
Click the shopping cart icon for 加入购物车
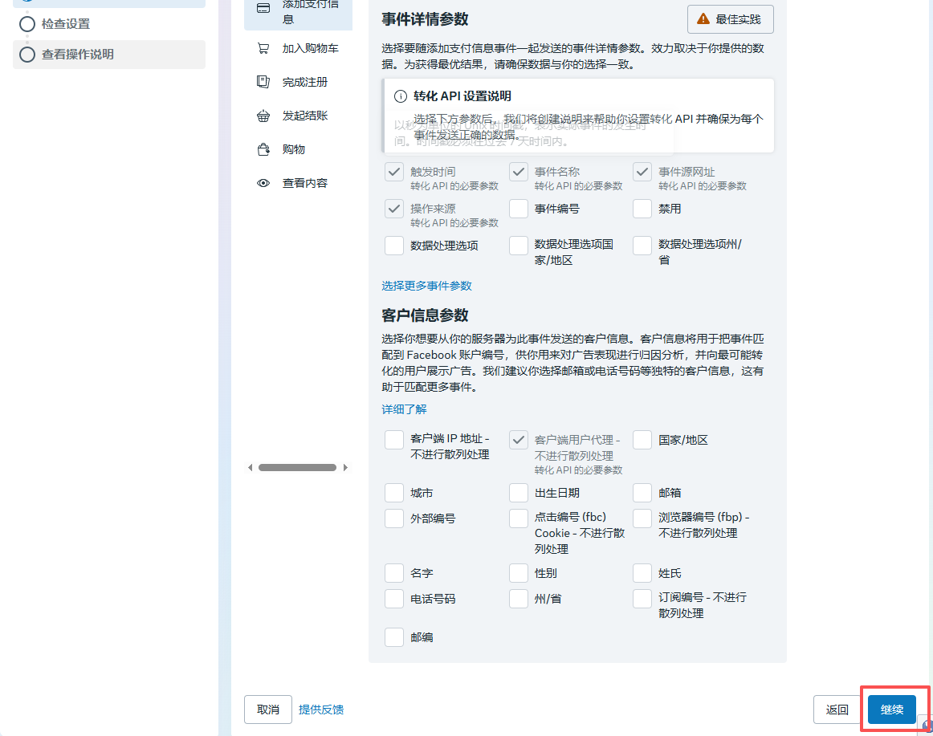(263, 48)
